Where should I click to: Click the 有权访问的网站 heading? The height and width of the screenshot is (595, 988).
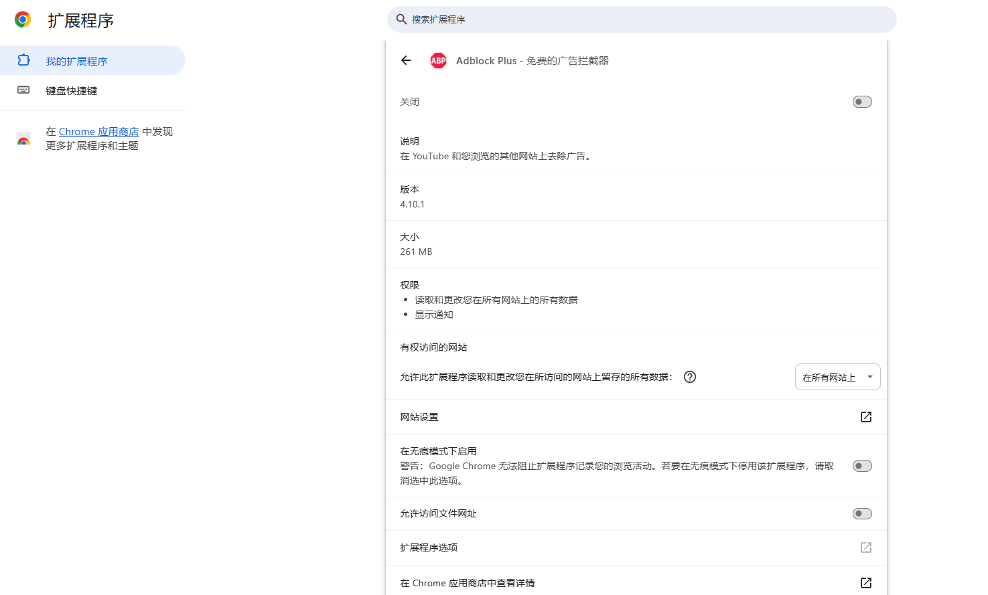pos(433,347)
